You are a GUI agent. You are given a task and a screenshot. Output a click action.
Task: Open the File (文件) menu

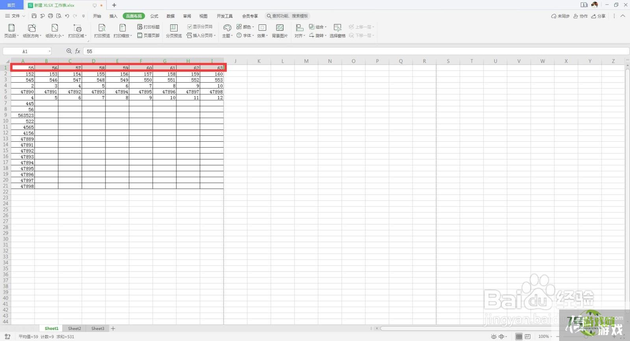tap(15, 16)
